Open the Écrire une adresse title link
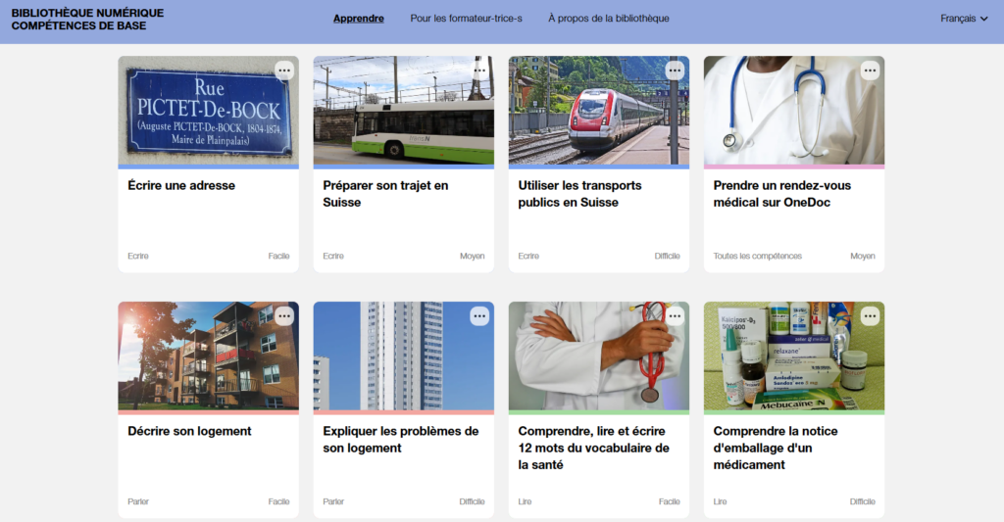This screenshot has width=1004, height=522. (x=181, y=185)
